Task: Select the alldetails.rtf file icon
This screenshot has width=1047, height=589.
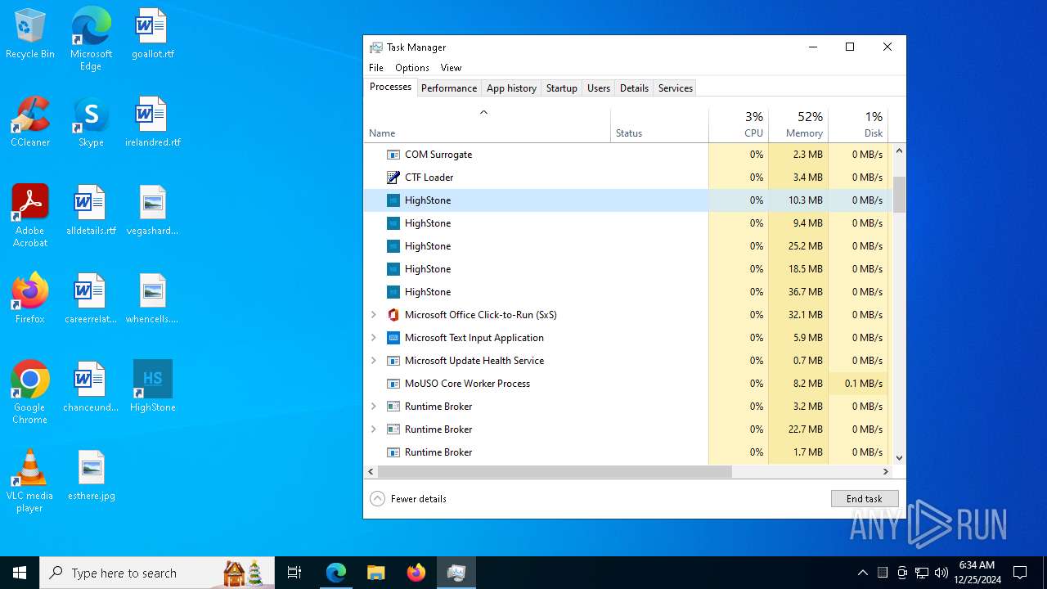Action: coord(91,211)
